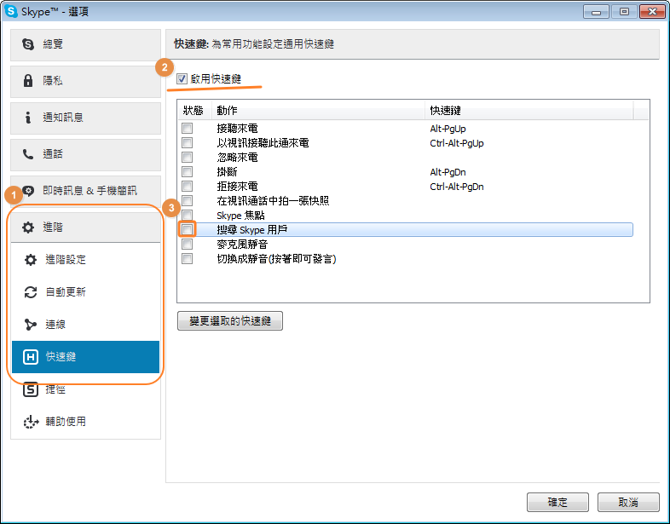Viewport: 670px width, 524px height.
Task: Enable the 以視訊接聽此通來電 checkbox
Action: tap(188, 142)
